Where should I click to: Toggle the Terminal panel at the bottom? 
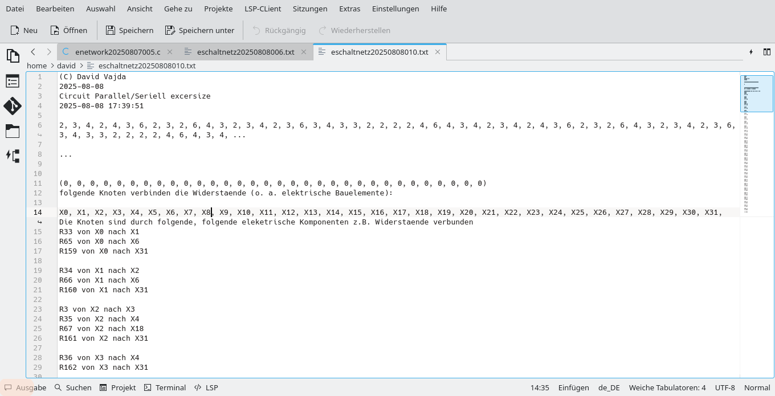[165, 387]
